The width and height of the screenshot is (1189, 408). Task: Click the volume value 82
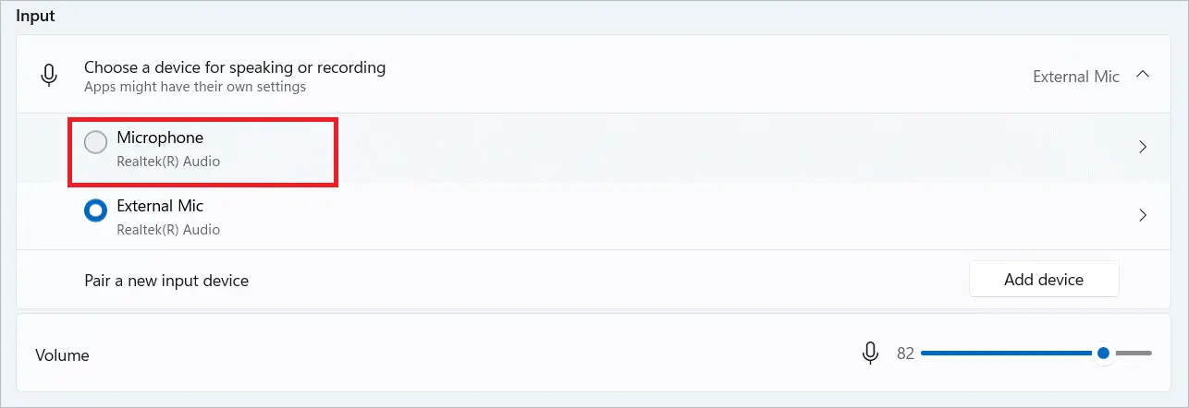pos(905,354)
